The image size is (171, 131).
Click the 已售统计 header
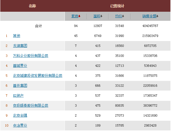pos(117,6)
